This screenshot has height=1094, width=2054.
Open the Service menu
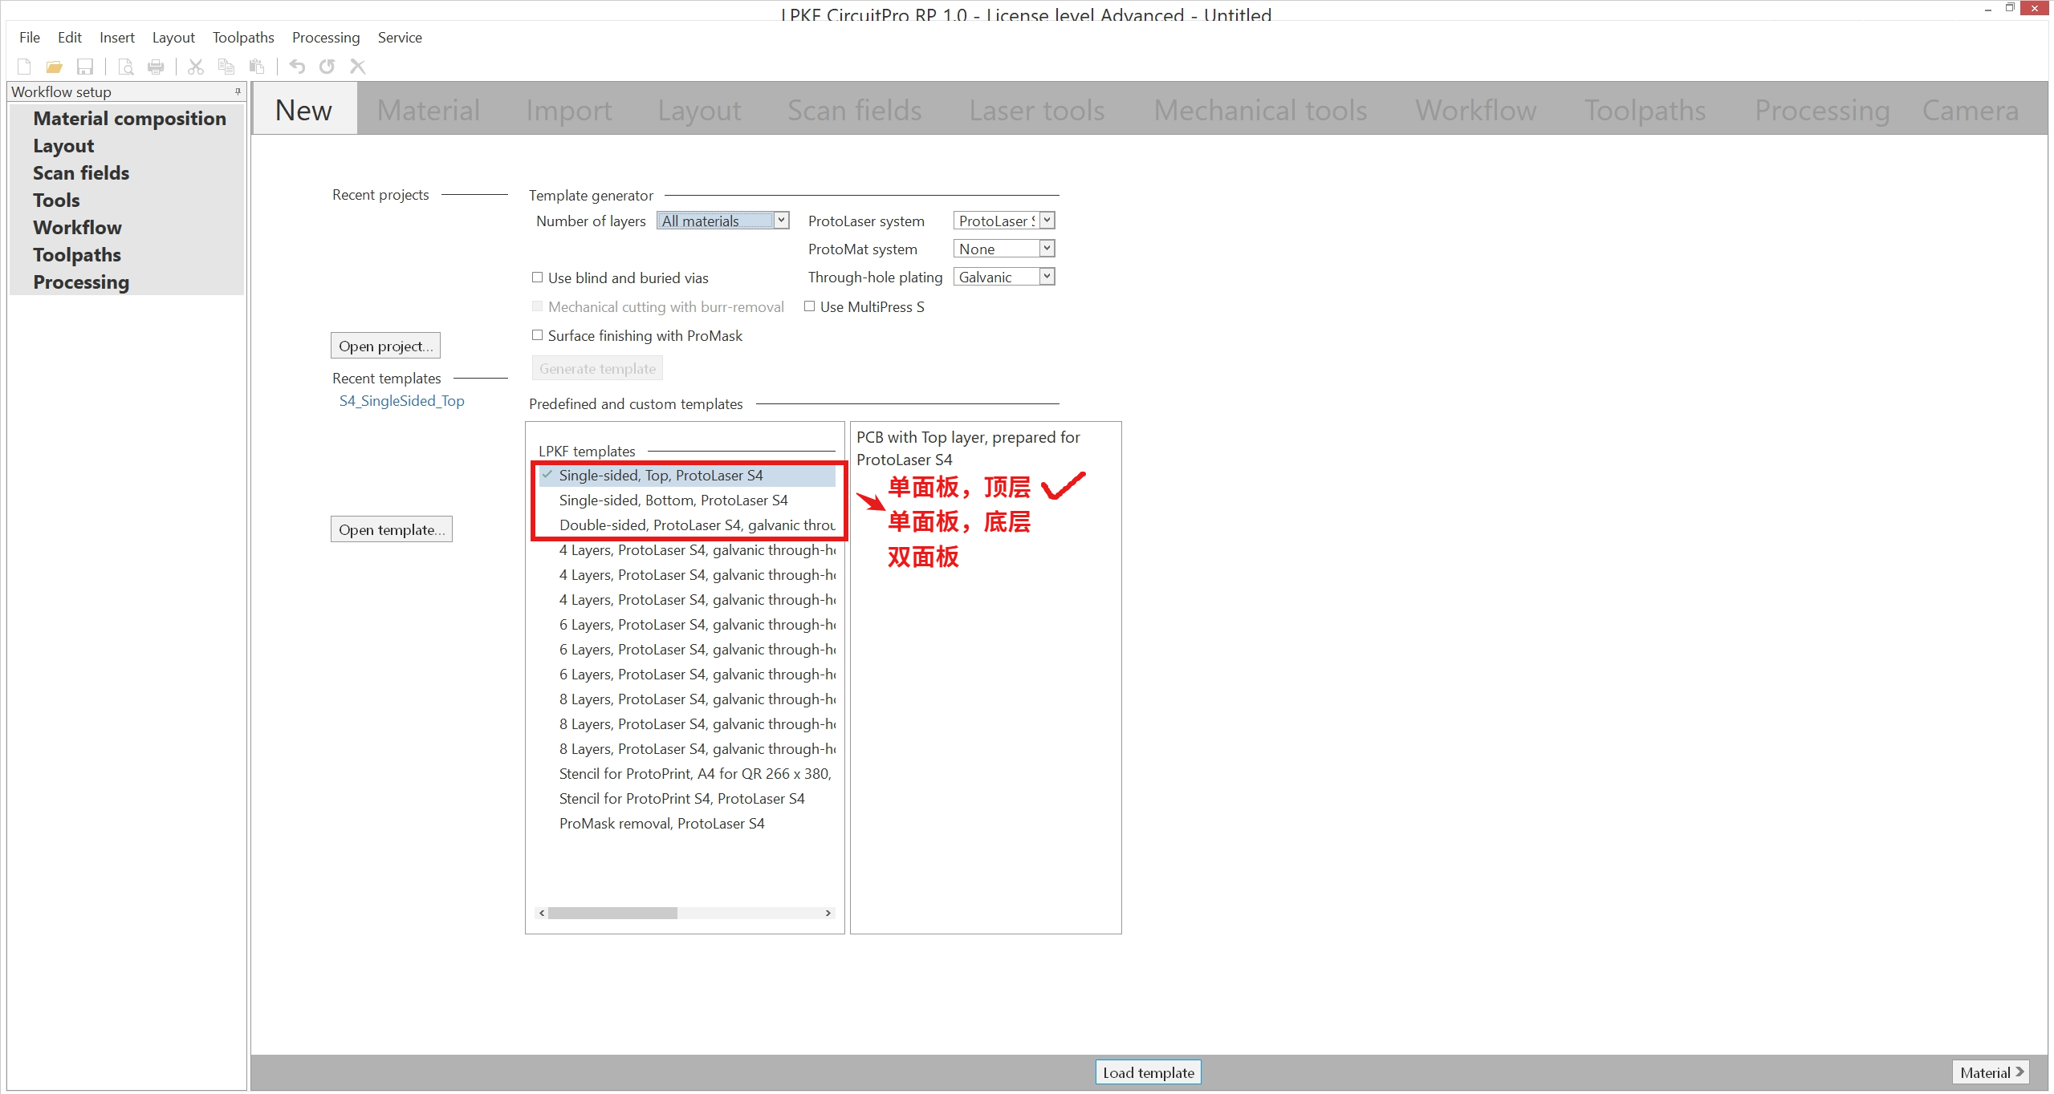[400, 38]
